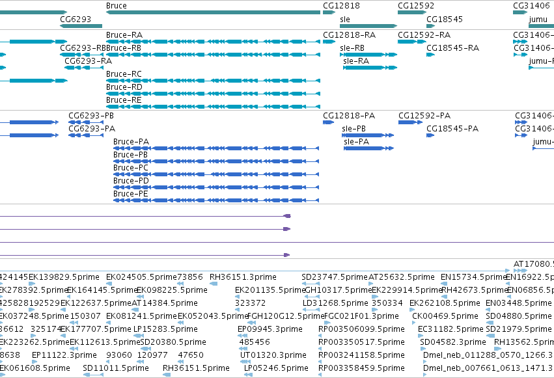Select the CG12592 gene arrow glyph

click(x=412, y=12)
